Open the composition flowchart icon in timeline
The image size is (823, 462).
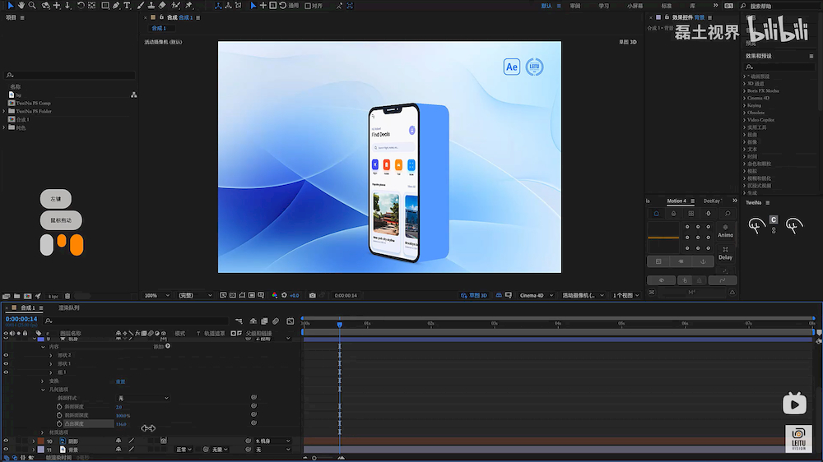[239, 321]
